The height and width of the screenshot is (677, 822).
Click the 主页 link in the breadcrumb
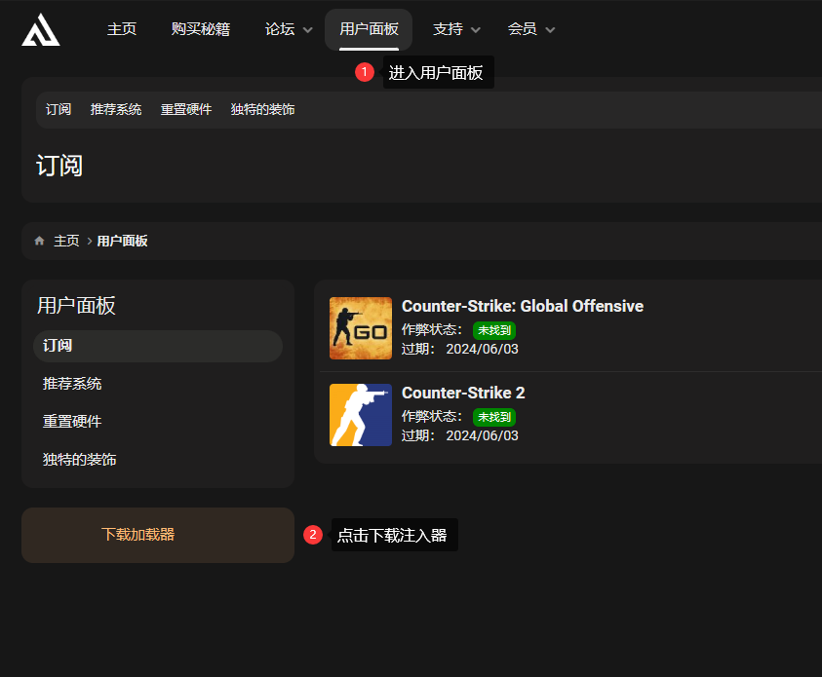pos(66,241)
